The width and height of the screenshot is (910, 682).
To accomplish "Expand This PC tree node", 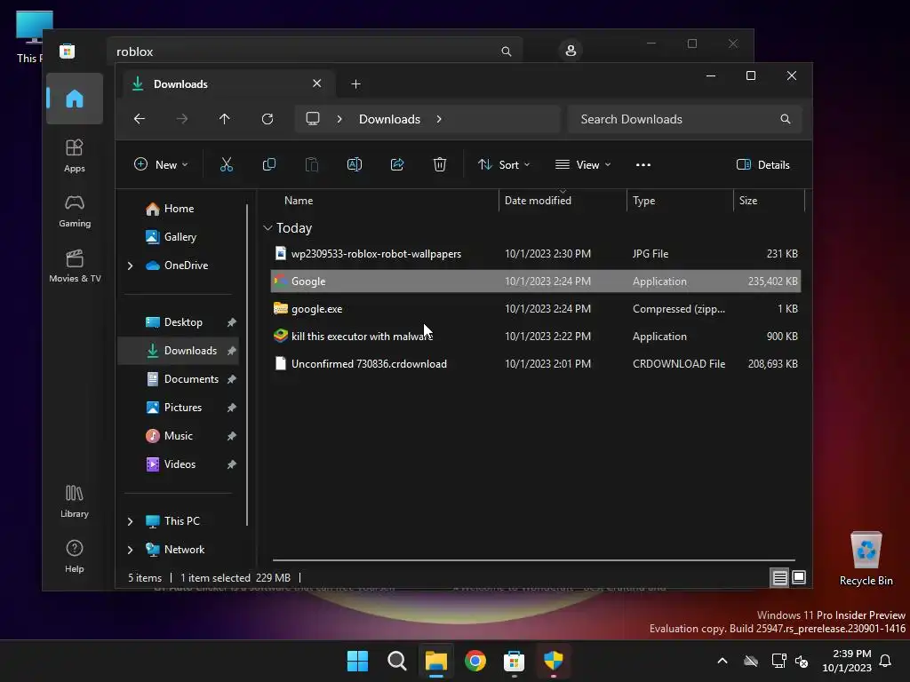I will click(130, 521).
